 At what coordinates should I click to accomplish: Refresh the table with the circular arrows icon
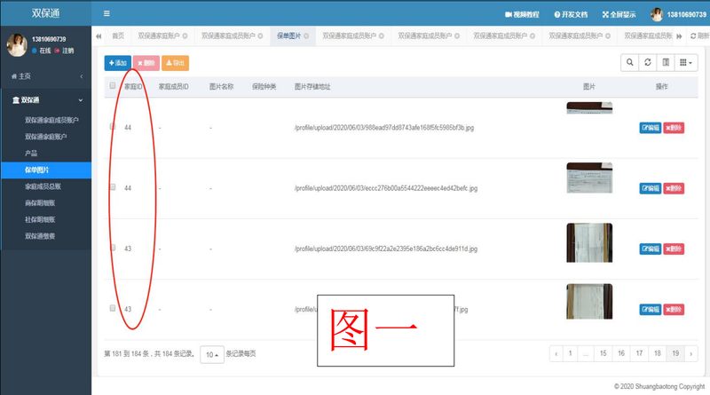[x=648, y=62]
